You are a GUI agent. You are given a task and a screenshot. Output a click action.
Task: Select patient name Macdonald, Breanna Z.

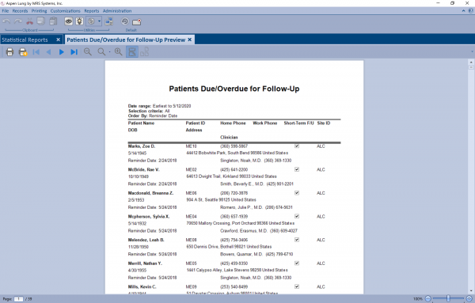point(150,193)
